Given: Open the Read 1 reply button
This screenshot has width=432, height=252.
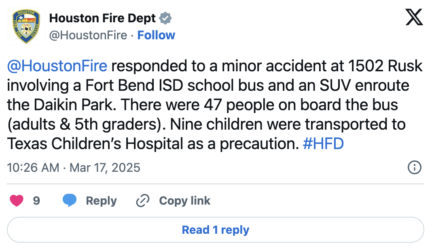Looking at the screenshot, I should tap(216, 230).
